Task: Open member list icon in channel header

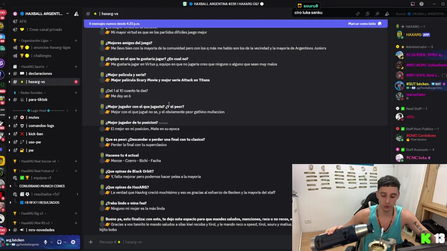Action: point(387,14)
